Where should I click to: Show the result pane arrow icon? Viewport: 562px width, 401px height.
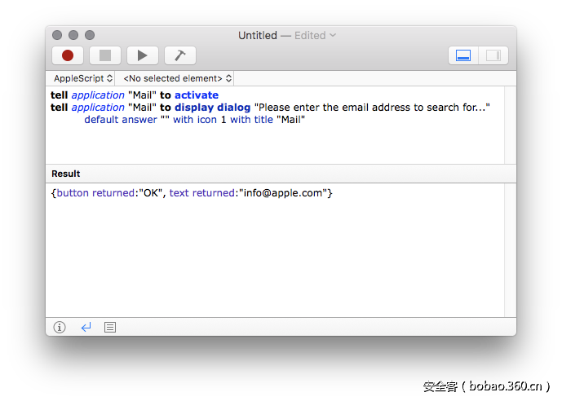tap(86, 327)
